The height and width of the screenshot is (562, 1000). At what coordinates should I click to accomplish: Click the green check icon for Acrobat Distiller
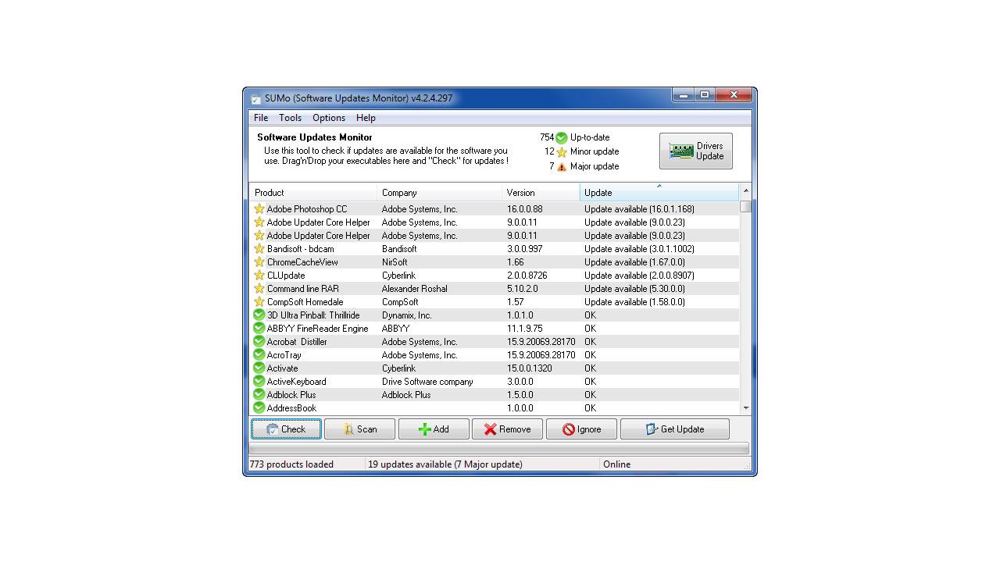(x=259, y=342)
